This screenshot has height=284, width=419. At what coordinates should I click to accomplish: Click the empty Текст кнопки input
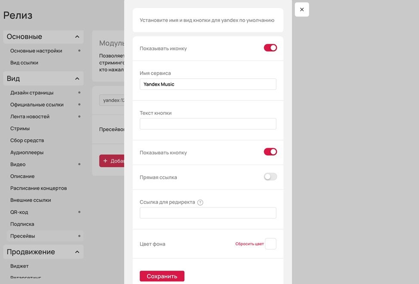[208, 123]
